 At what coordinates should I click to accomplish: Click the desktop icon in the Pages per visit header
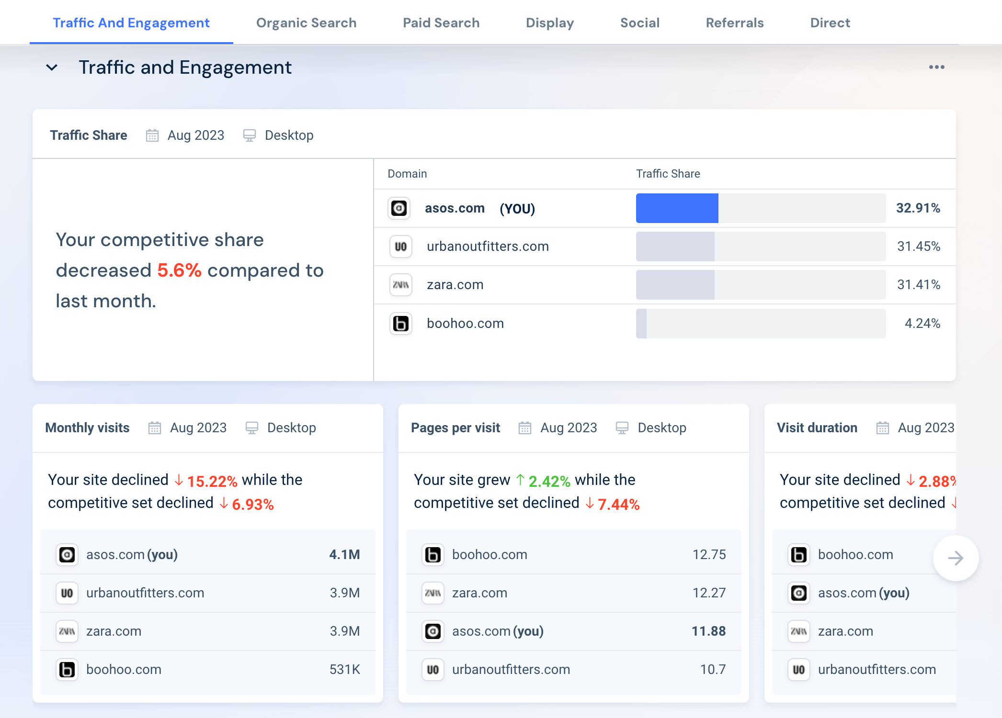pos(622,427)
